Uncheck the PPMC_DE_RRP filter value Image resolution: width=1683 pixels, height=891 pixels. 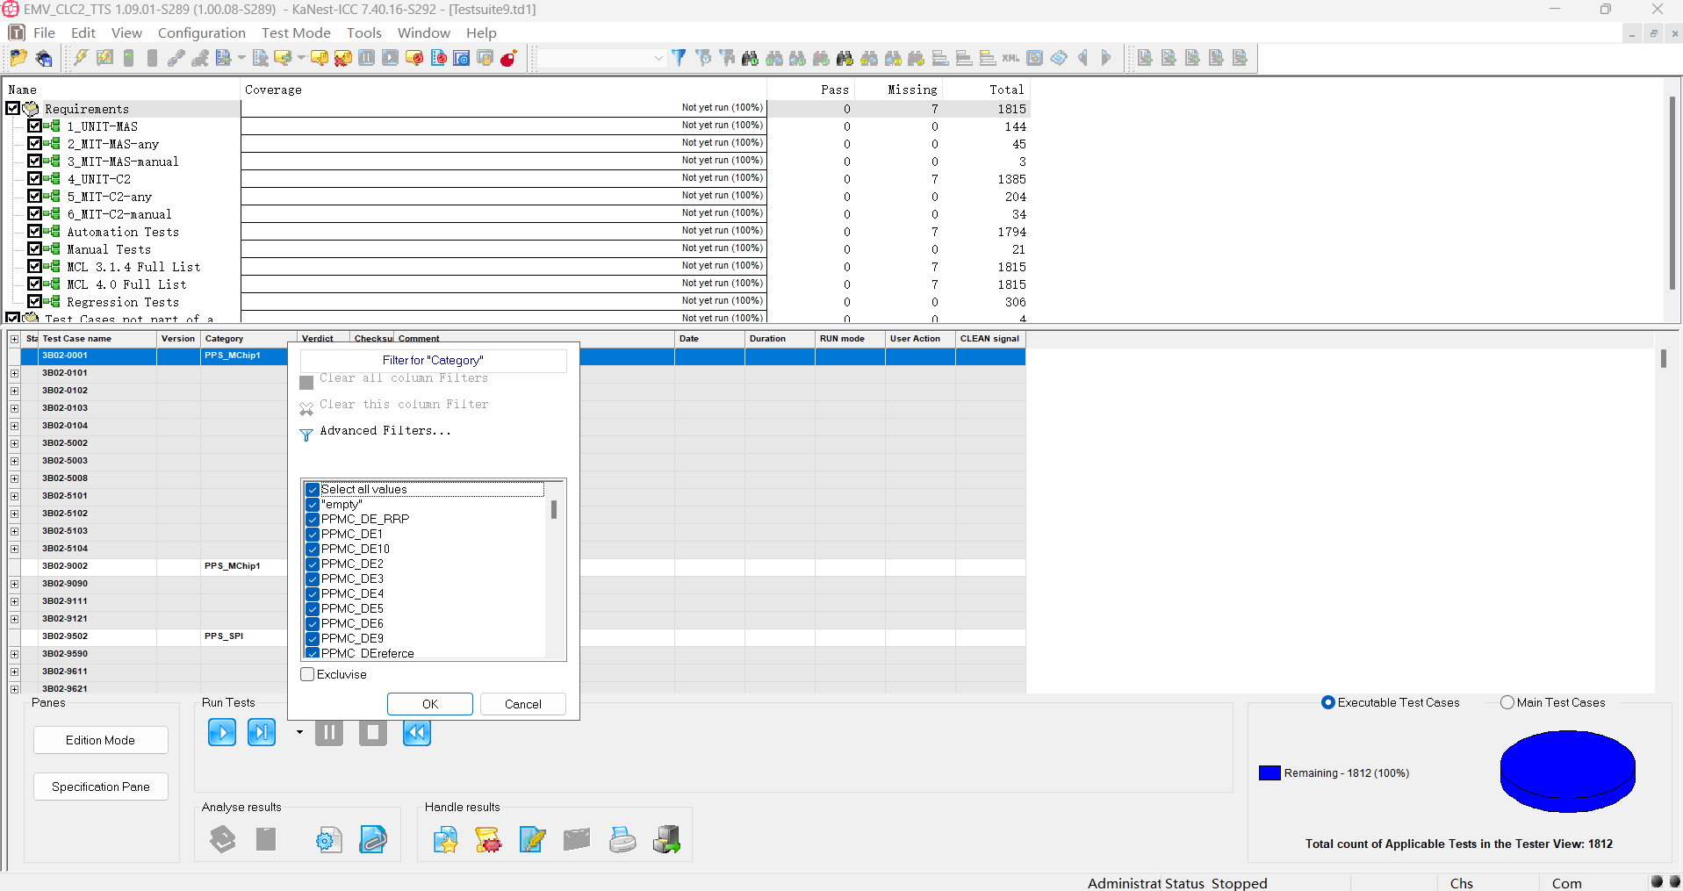pyautogui.click(x=313, y=519)
